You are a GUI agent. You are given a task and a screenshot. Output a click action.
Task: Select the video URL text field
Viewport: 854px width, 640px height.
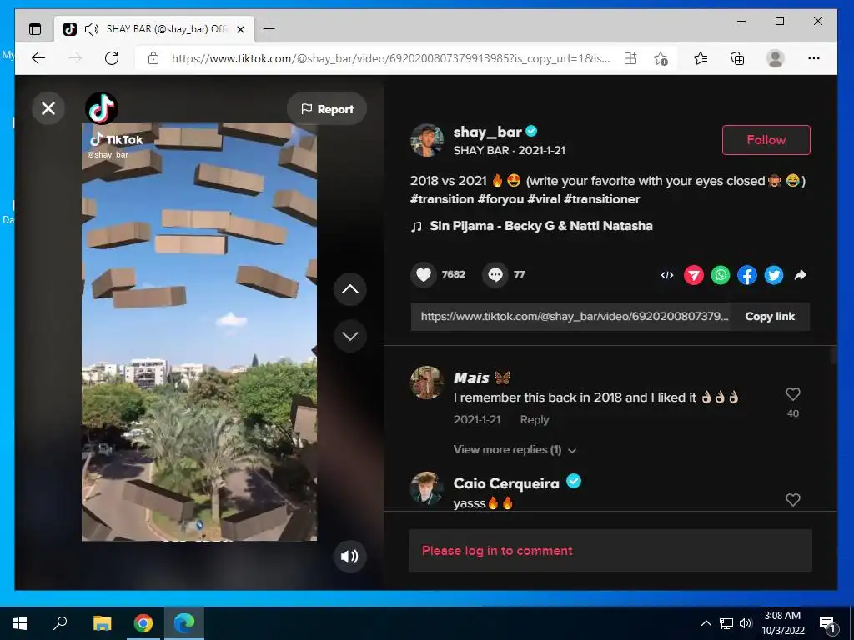[570, 316]
